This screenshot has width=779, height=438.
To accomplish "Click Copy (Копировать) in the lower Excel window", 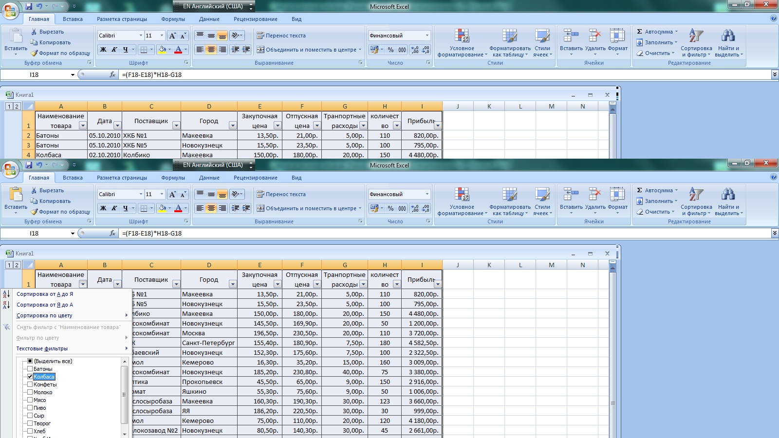I will point(51,201).
